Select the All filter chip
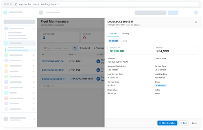This screenshot has height=130, width=203. coord(75,48)
